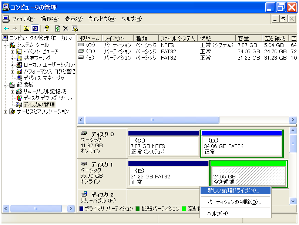Toggle the show/hide console tree icon
The width and height of the screenshot is (299, 225).
pyautogui.click(x=35, y=28)
